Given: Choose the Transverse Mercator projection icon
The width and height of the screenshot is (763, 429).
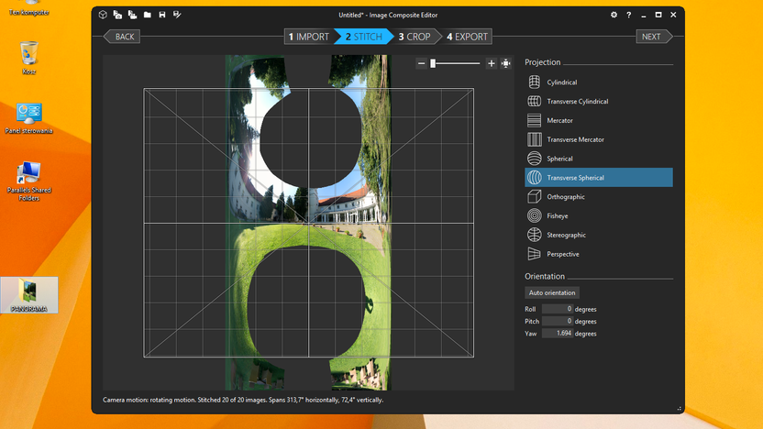Looking at the screenshot, I should point(535,139).
